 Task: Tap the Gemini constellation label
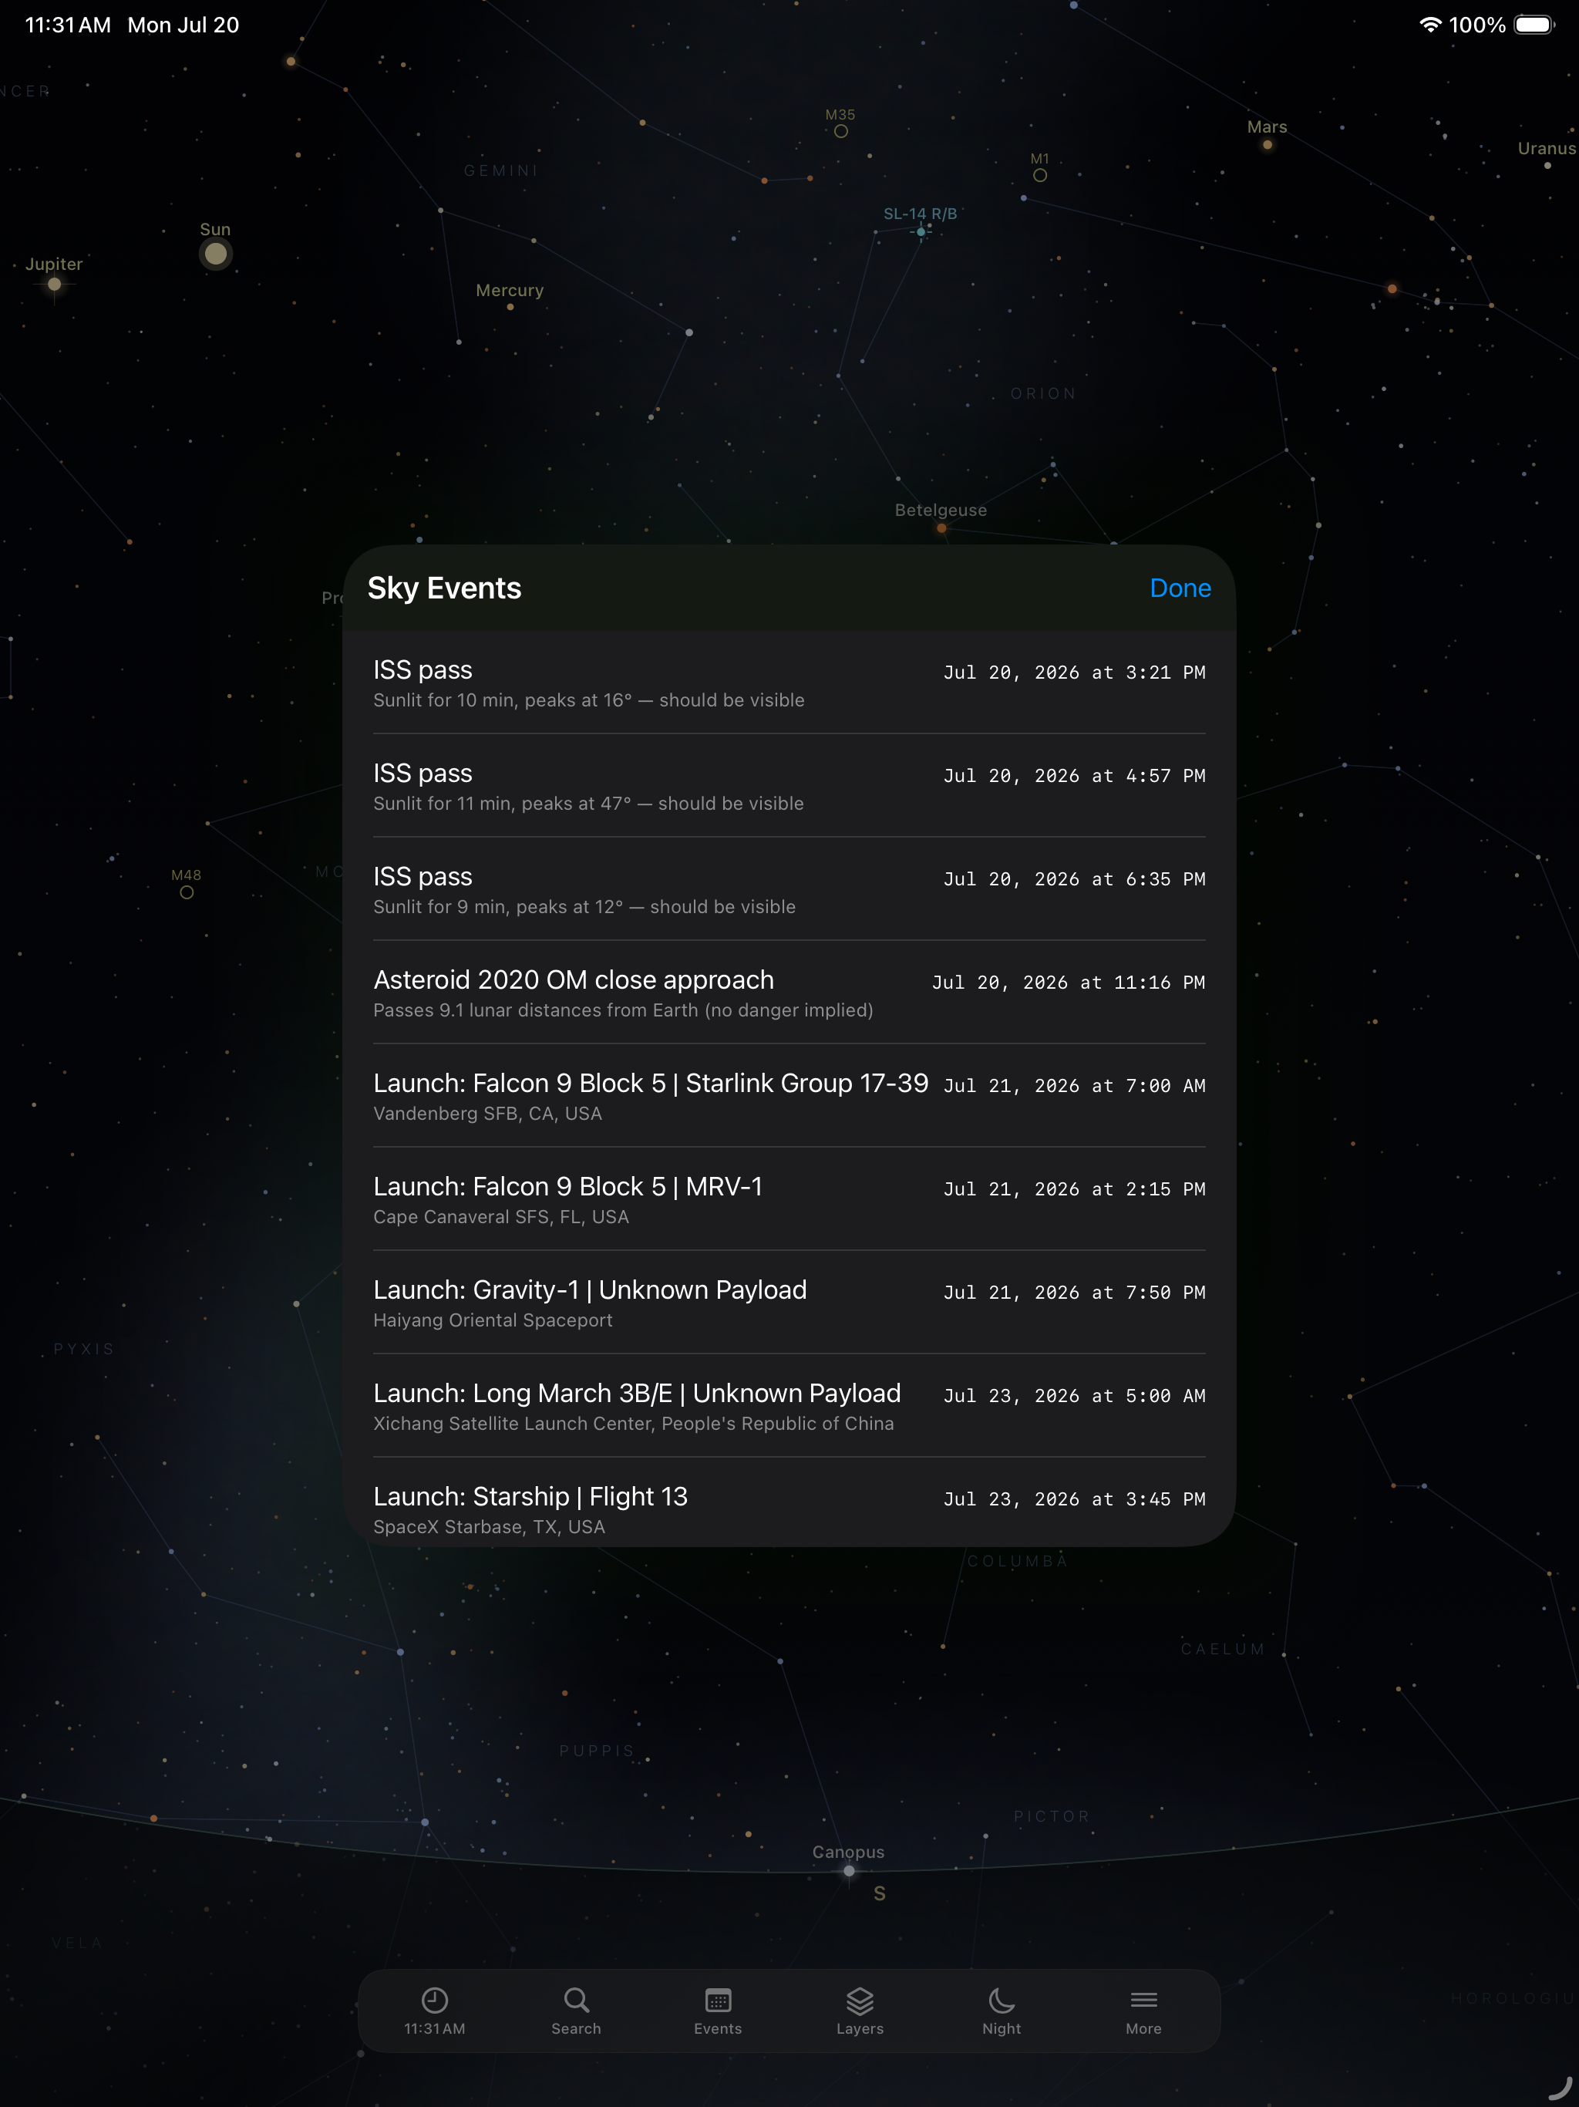tap(501, 170)
